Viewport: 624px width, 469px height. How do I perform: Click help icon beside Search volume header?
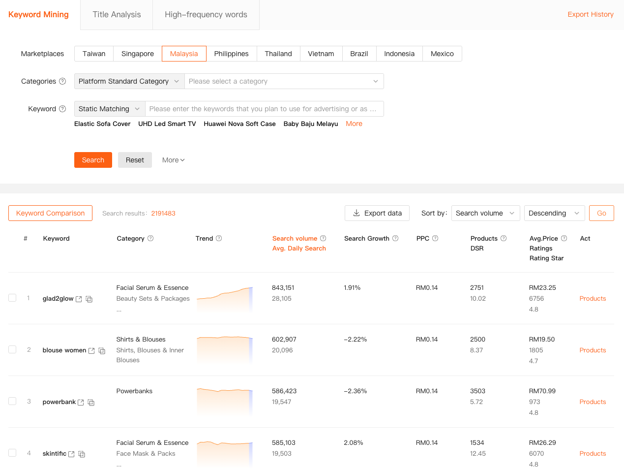tap(323, 238)
